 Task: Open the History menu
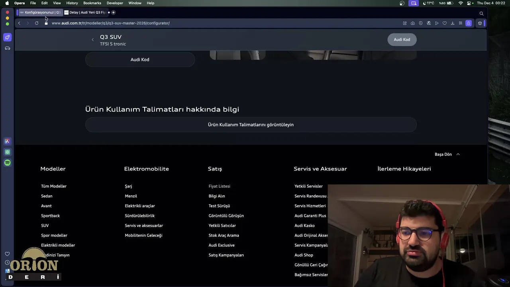(x=72, y=3)
